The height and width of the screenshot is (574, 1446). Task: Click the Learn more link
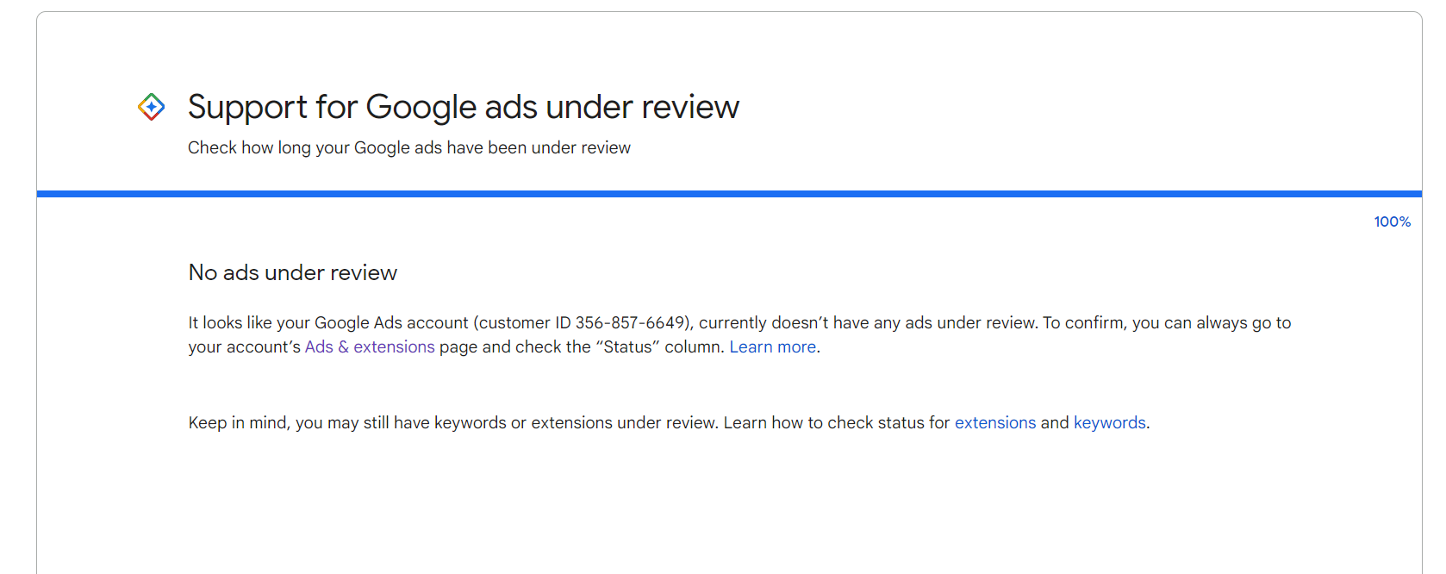pos(772,346)
